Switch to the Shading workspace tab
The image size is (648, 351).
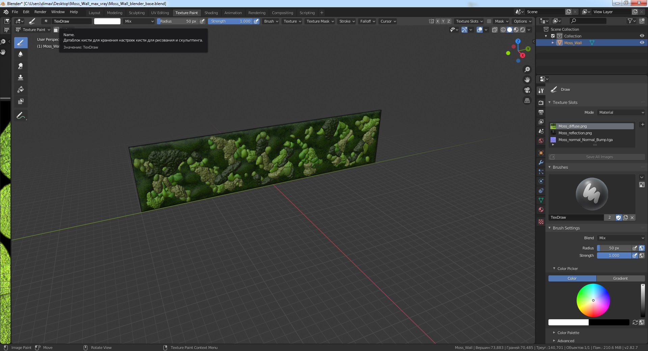[x=211, y=13]
